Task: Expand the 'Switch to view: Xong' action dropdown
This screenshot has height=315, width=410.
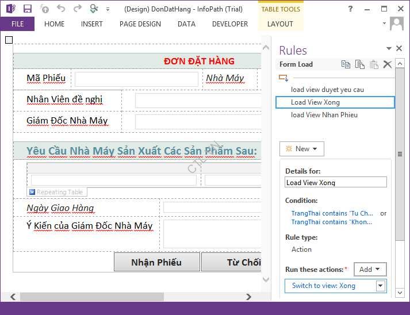Action: coord(380,286)
